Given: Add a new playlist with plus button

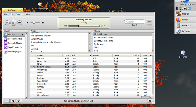Looking at the screenshot, I should pos(7,101).
